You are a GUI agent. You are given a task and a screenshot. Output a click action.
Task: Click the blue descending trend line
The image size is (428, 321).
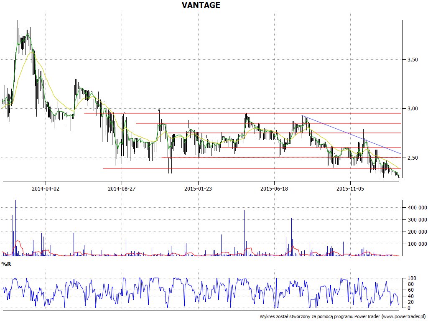click(x=352, y=135)
